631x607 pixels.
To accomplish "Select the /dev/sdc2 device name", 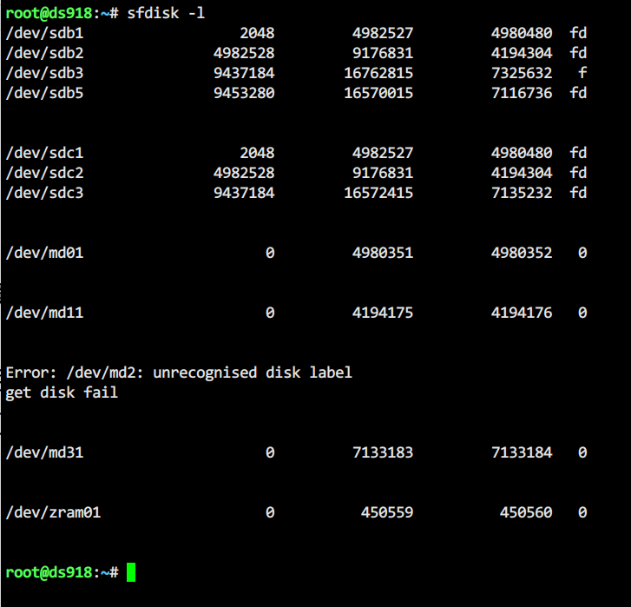I will pos(44,173).
